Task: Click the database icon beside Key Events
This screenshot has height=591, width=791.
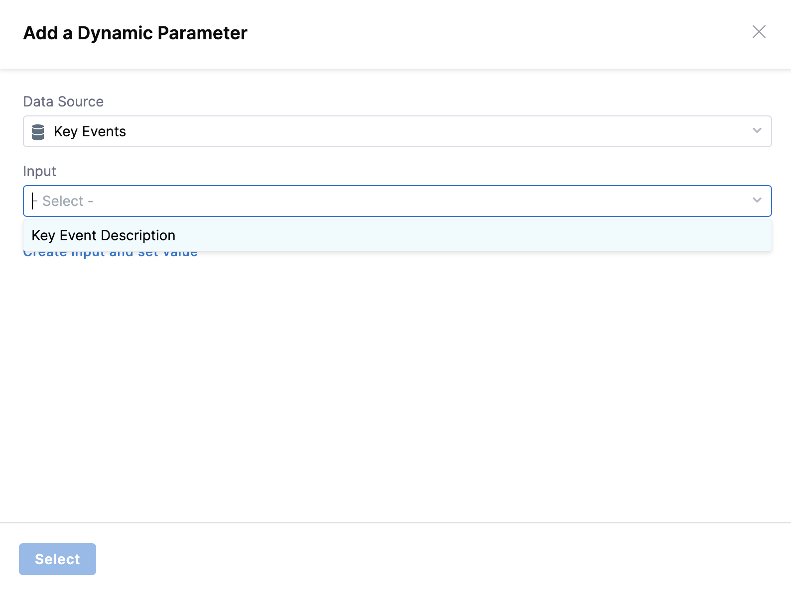Action: 38,132
